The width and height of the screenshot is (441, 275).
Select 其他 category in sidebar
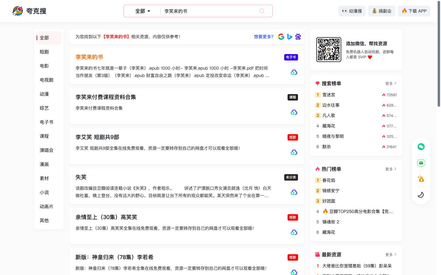click(x=49, y=221)
